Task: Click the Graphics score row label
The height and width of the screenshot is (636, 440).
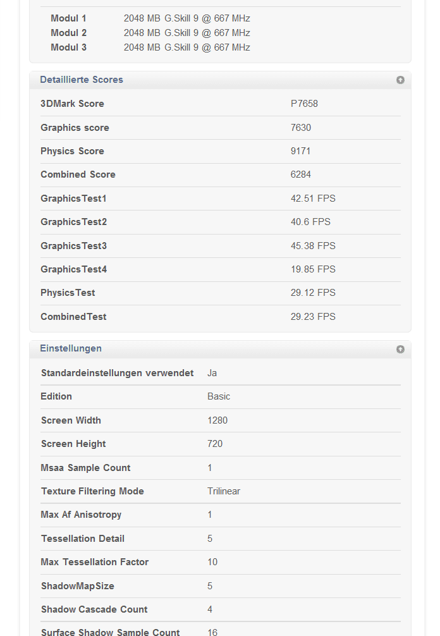Action: (75, 128)
